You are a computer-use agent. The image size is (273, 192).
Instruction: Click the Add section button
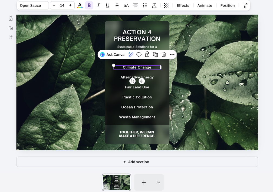(x=137, y=162)
